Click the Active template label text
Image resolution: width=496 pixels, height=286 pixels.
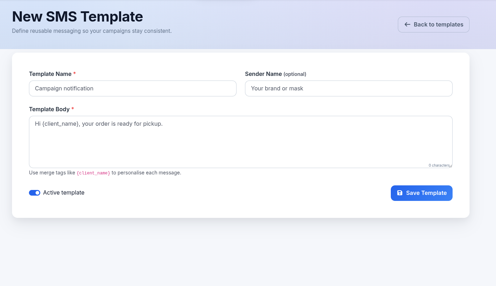tap(64, 192)
